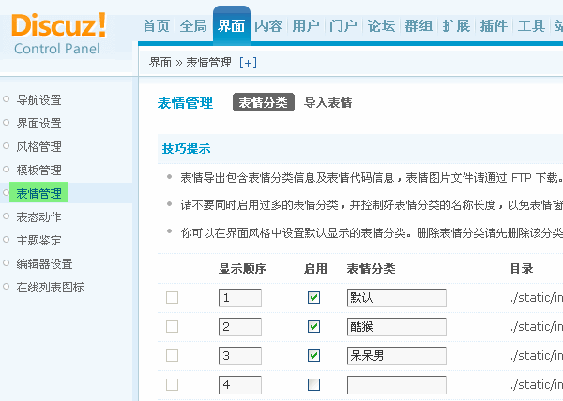Open the 界面 top menu tab
This screenshot has width=563, height=401.
click(x=231, y=26)
